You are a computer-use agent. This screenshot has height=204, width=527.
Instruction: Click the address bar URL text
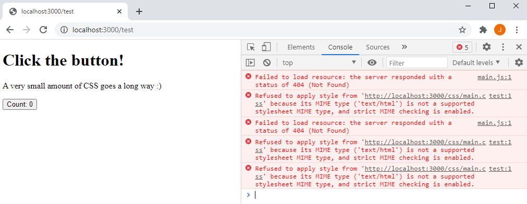[103, 30]
